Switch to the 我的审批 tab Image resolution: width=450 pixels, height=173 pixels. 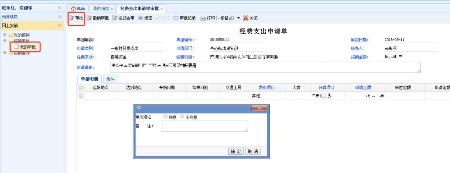103,9
